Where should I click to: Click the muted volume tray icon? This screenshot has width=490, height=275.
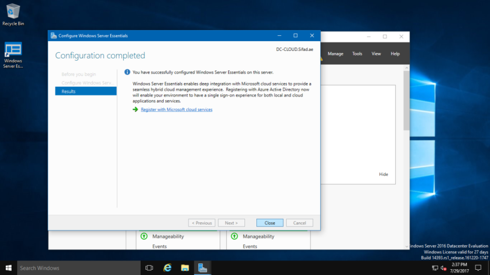click(443, 268)
